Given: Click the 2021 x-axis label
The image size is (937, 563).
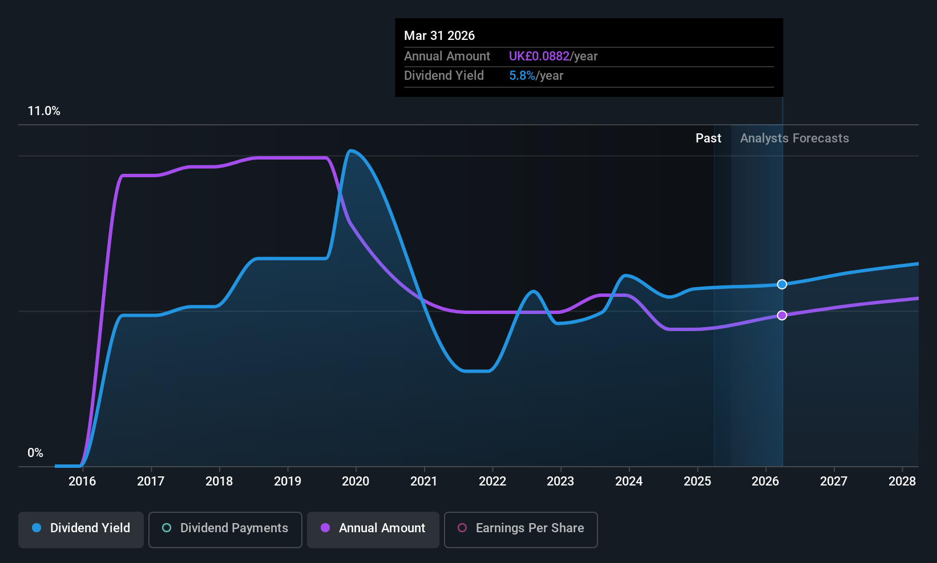Looking at the screenshot, I should pos(424,482).
